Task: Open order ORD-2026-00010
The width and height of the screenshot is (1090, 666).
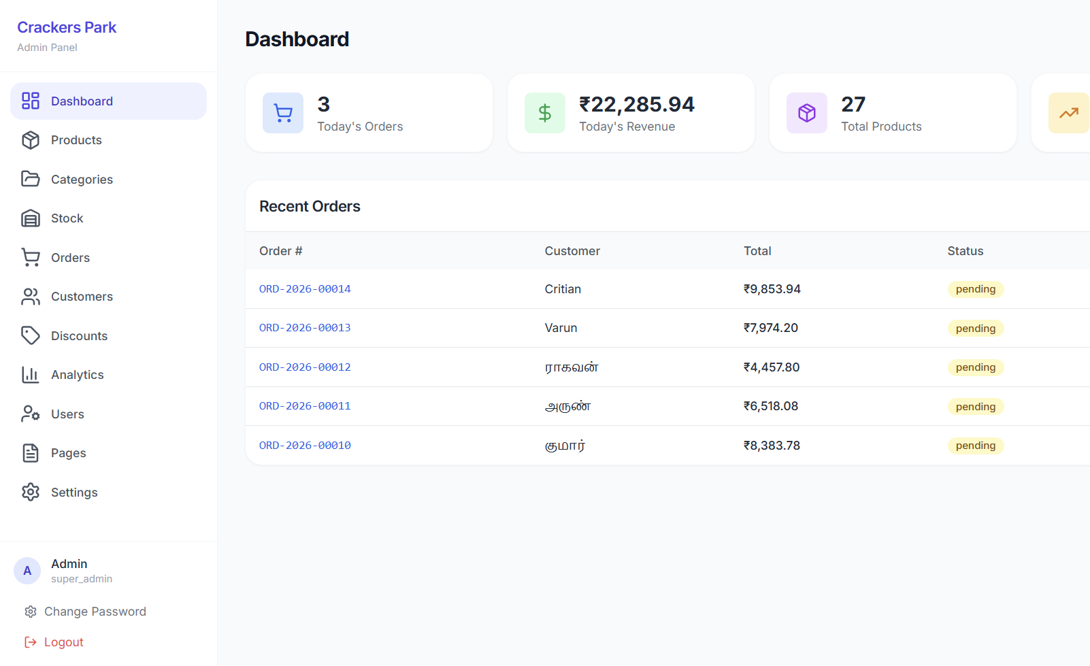Action: [305, 446]
